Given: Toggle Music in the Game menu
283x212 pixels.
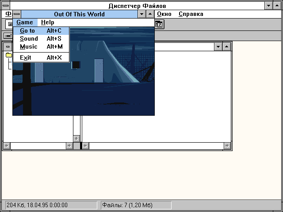Looking at the screenshot, I should tap(41, 46).
